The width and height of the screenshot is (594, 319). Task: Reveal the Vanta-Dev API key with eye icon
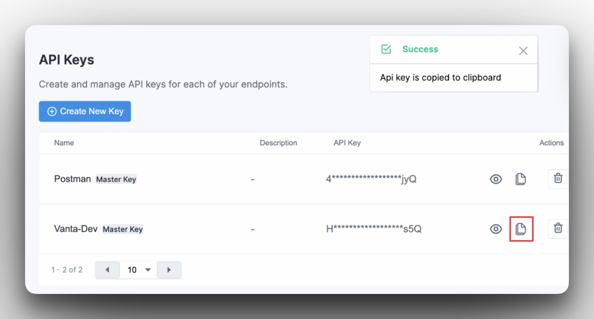pos(496,229)
